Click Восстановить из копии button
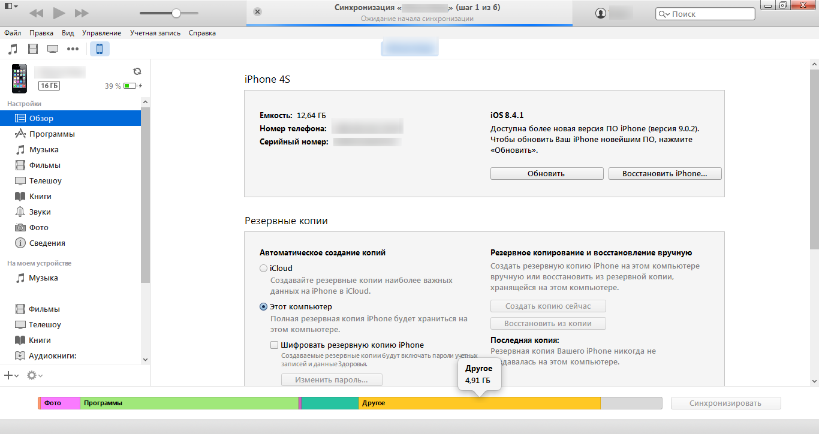The image size is (819, 434). pyautogui.click(x=548, y=323)
